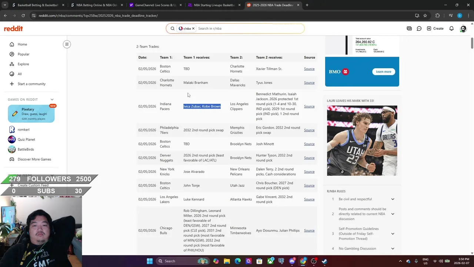
Task: Expand the Posts and comments rule
Action: 393,214
